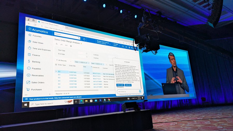The width and height of the screenshot is (233, 131).
Task: Click the Time and Expenses clock icon
Action: pos(30,48)
